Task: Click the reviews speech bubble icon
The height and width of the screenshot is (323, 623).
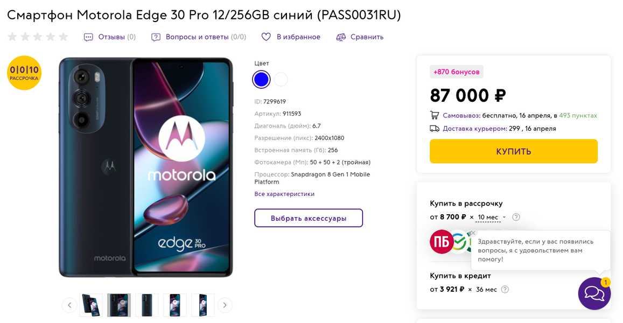Action: [88, 37]
